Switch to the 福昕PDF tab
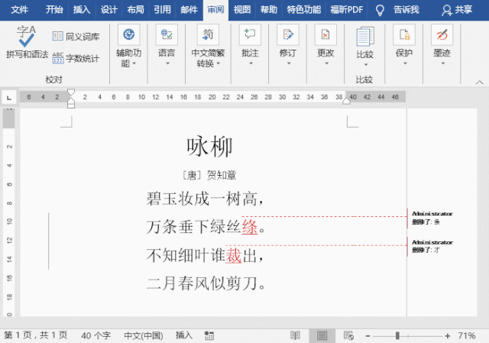This screenshot has width=489, height=343. point(347,10)
